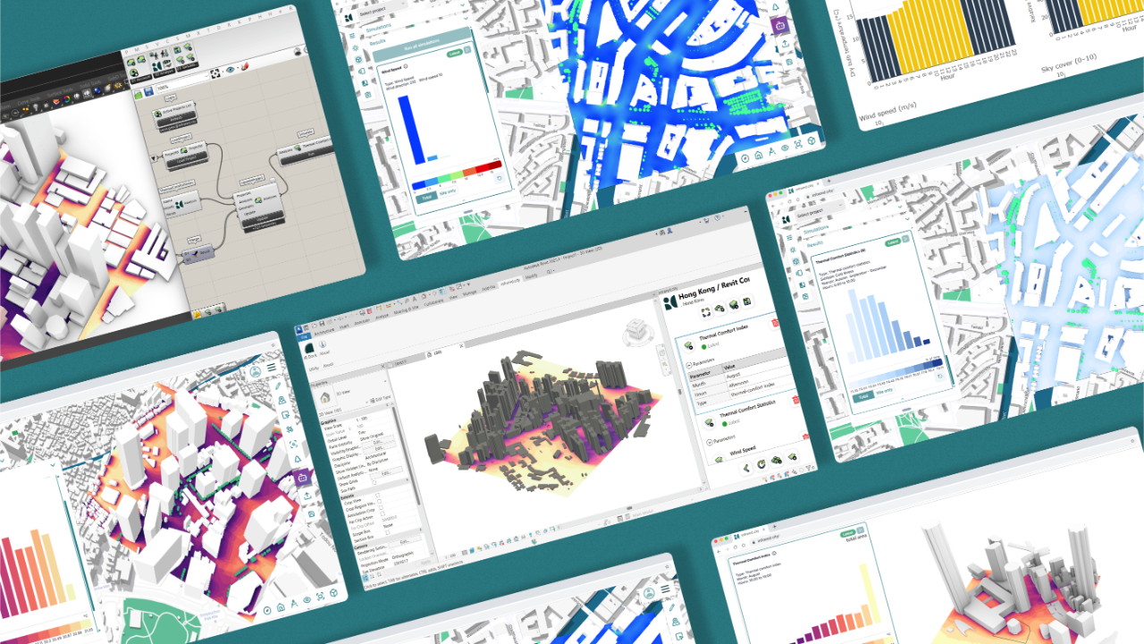Viewport: 1144px width, 644px height.
Task: Delete the Thermal Comfort Index simulation in Revit panel
Action: click(775, 323)
